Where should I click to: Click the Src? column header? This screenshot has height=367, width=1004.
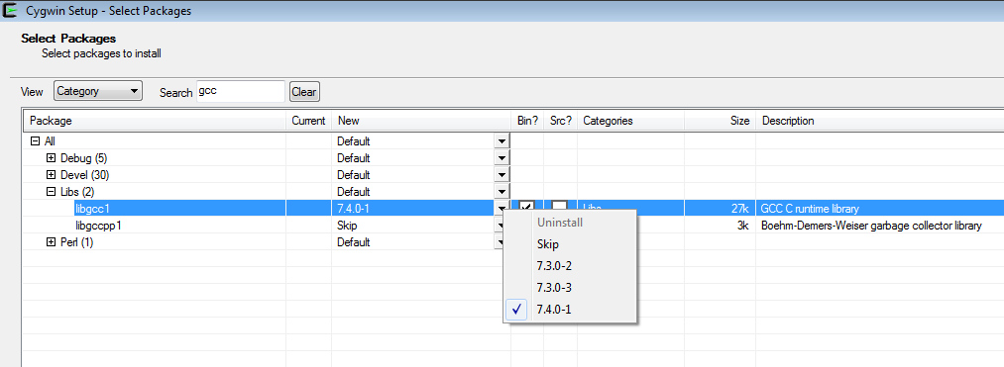[x=560, y=121]
